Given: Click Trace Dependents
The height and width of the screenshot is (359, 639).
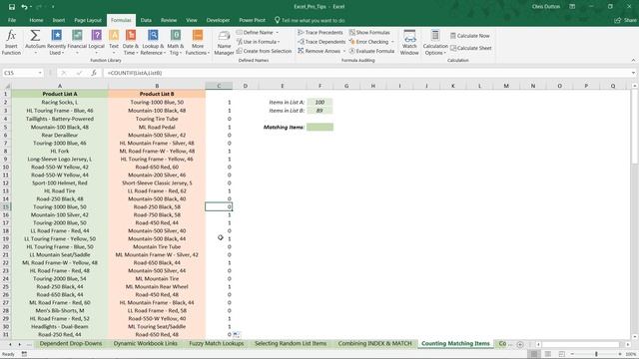Looking at the screenshot, I should click(321, 42).
